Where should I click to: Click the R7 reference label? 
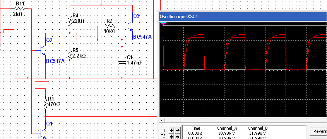click(x=109, y=21)
